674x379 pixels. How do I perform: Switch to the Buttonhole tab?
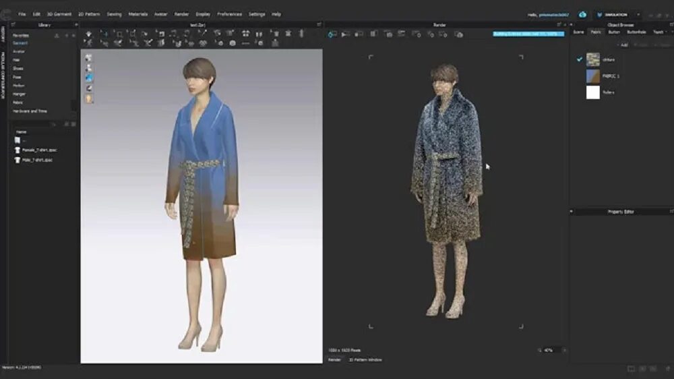(x=637, y=32)
